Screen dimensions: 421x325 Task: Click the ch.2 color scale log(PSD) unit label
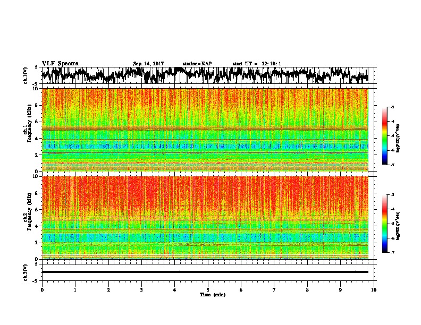coord(398,226)
